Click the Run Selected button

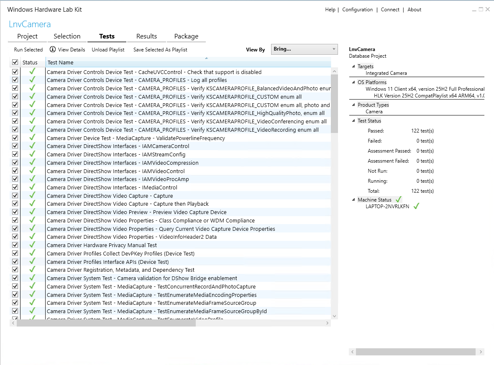[x=28, y=50]
